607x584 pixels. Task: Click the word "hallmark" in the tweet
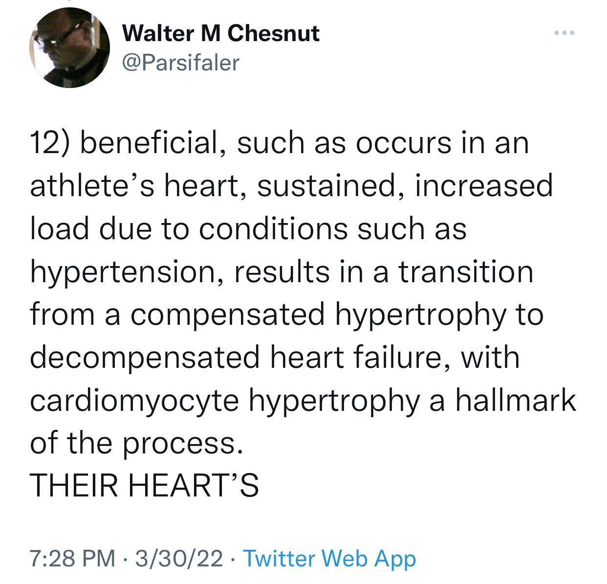click(516, 400)
